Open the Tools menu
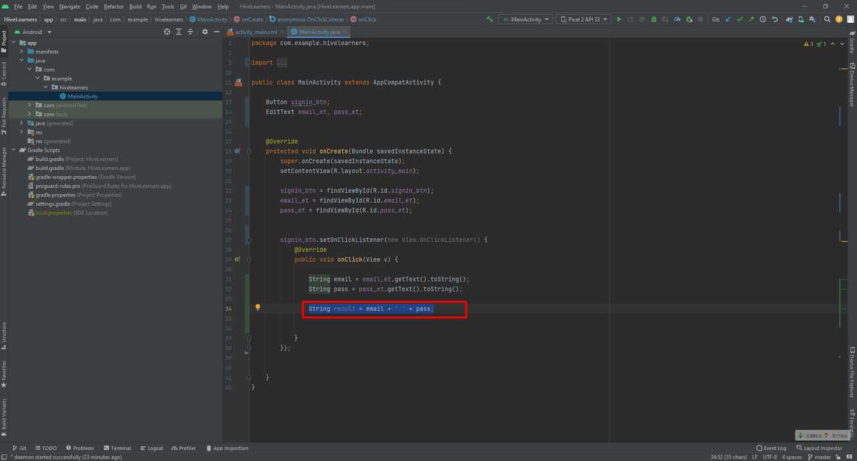857x461 pixels. tap(167, 6)
